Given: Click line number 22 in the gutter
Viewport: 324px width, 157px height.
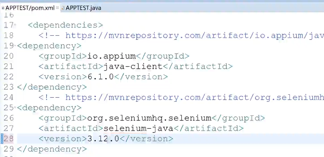Looking at the screenshot, I should pos(9,77).
